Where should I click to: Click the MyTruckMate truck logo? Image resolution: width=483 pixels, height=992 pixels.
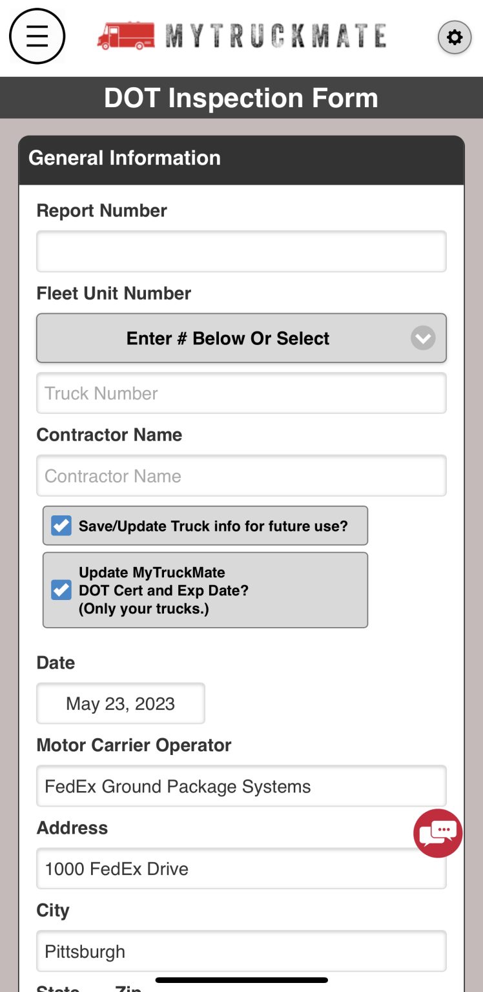tap(124, 37)
